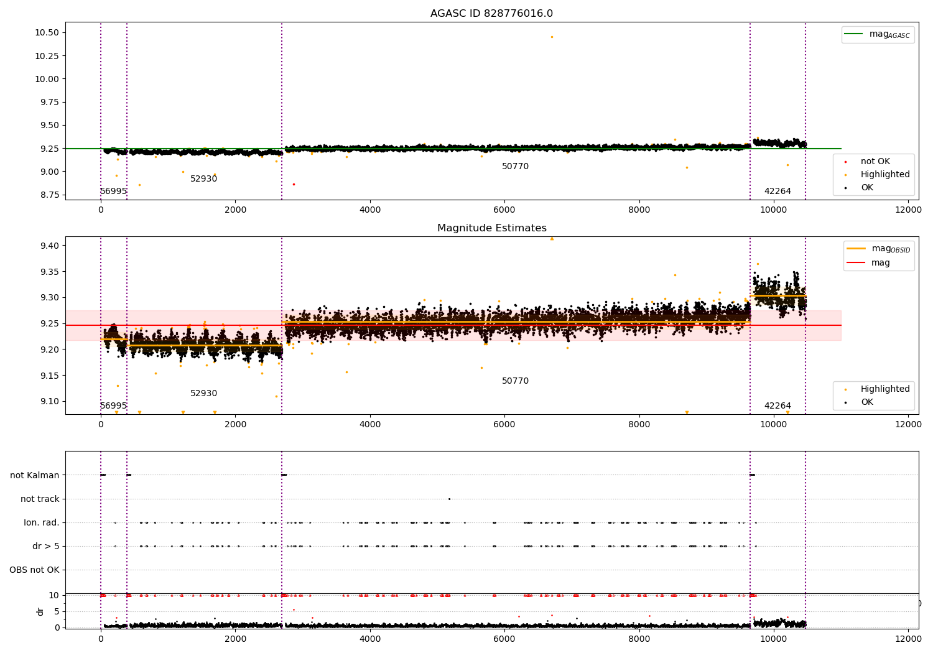Click OBSID label 56995 in the top plot

click(x=113, y=192)
